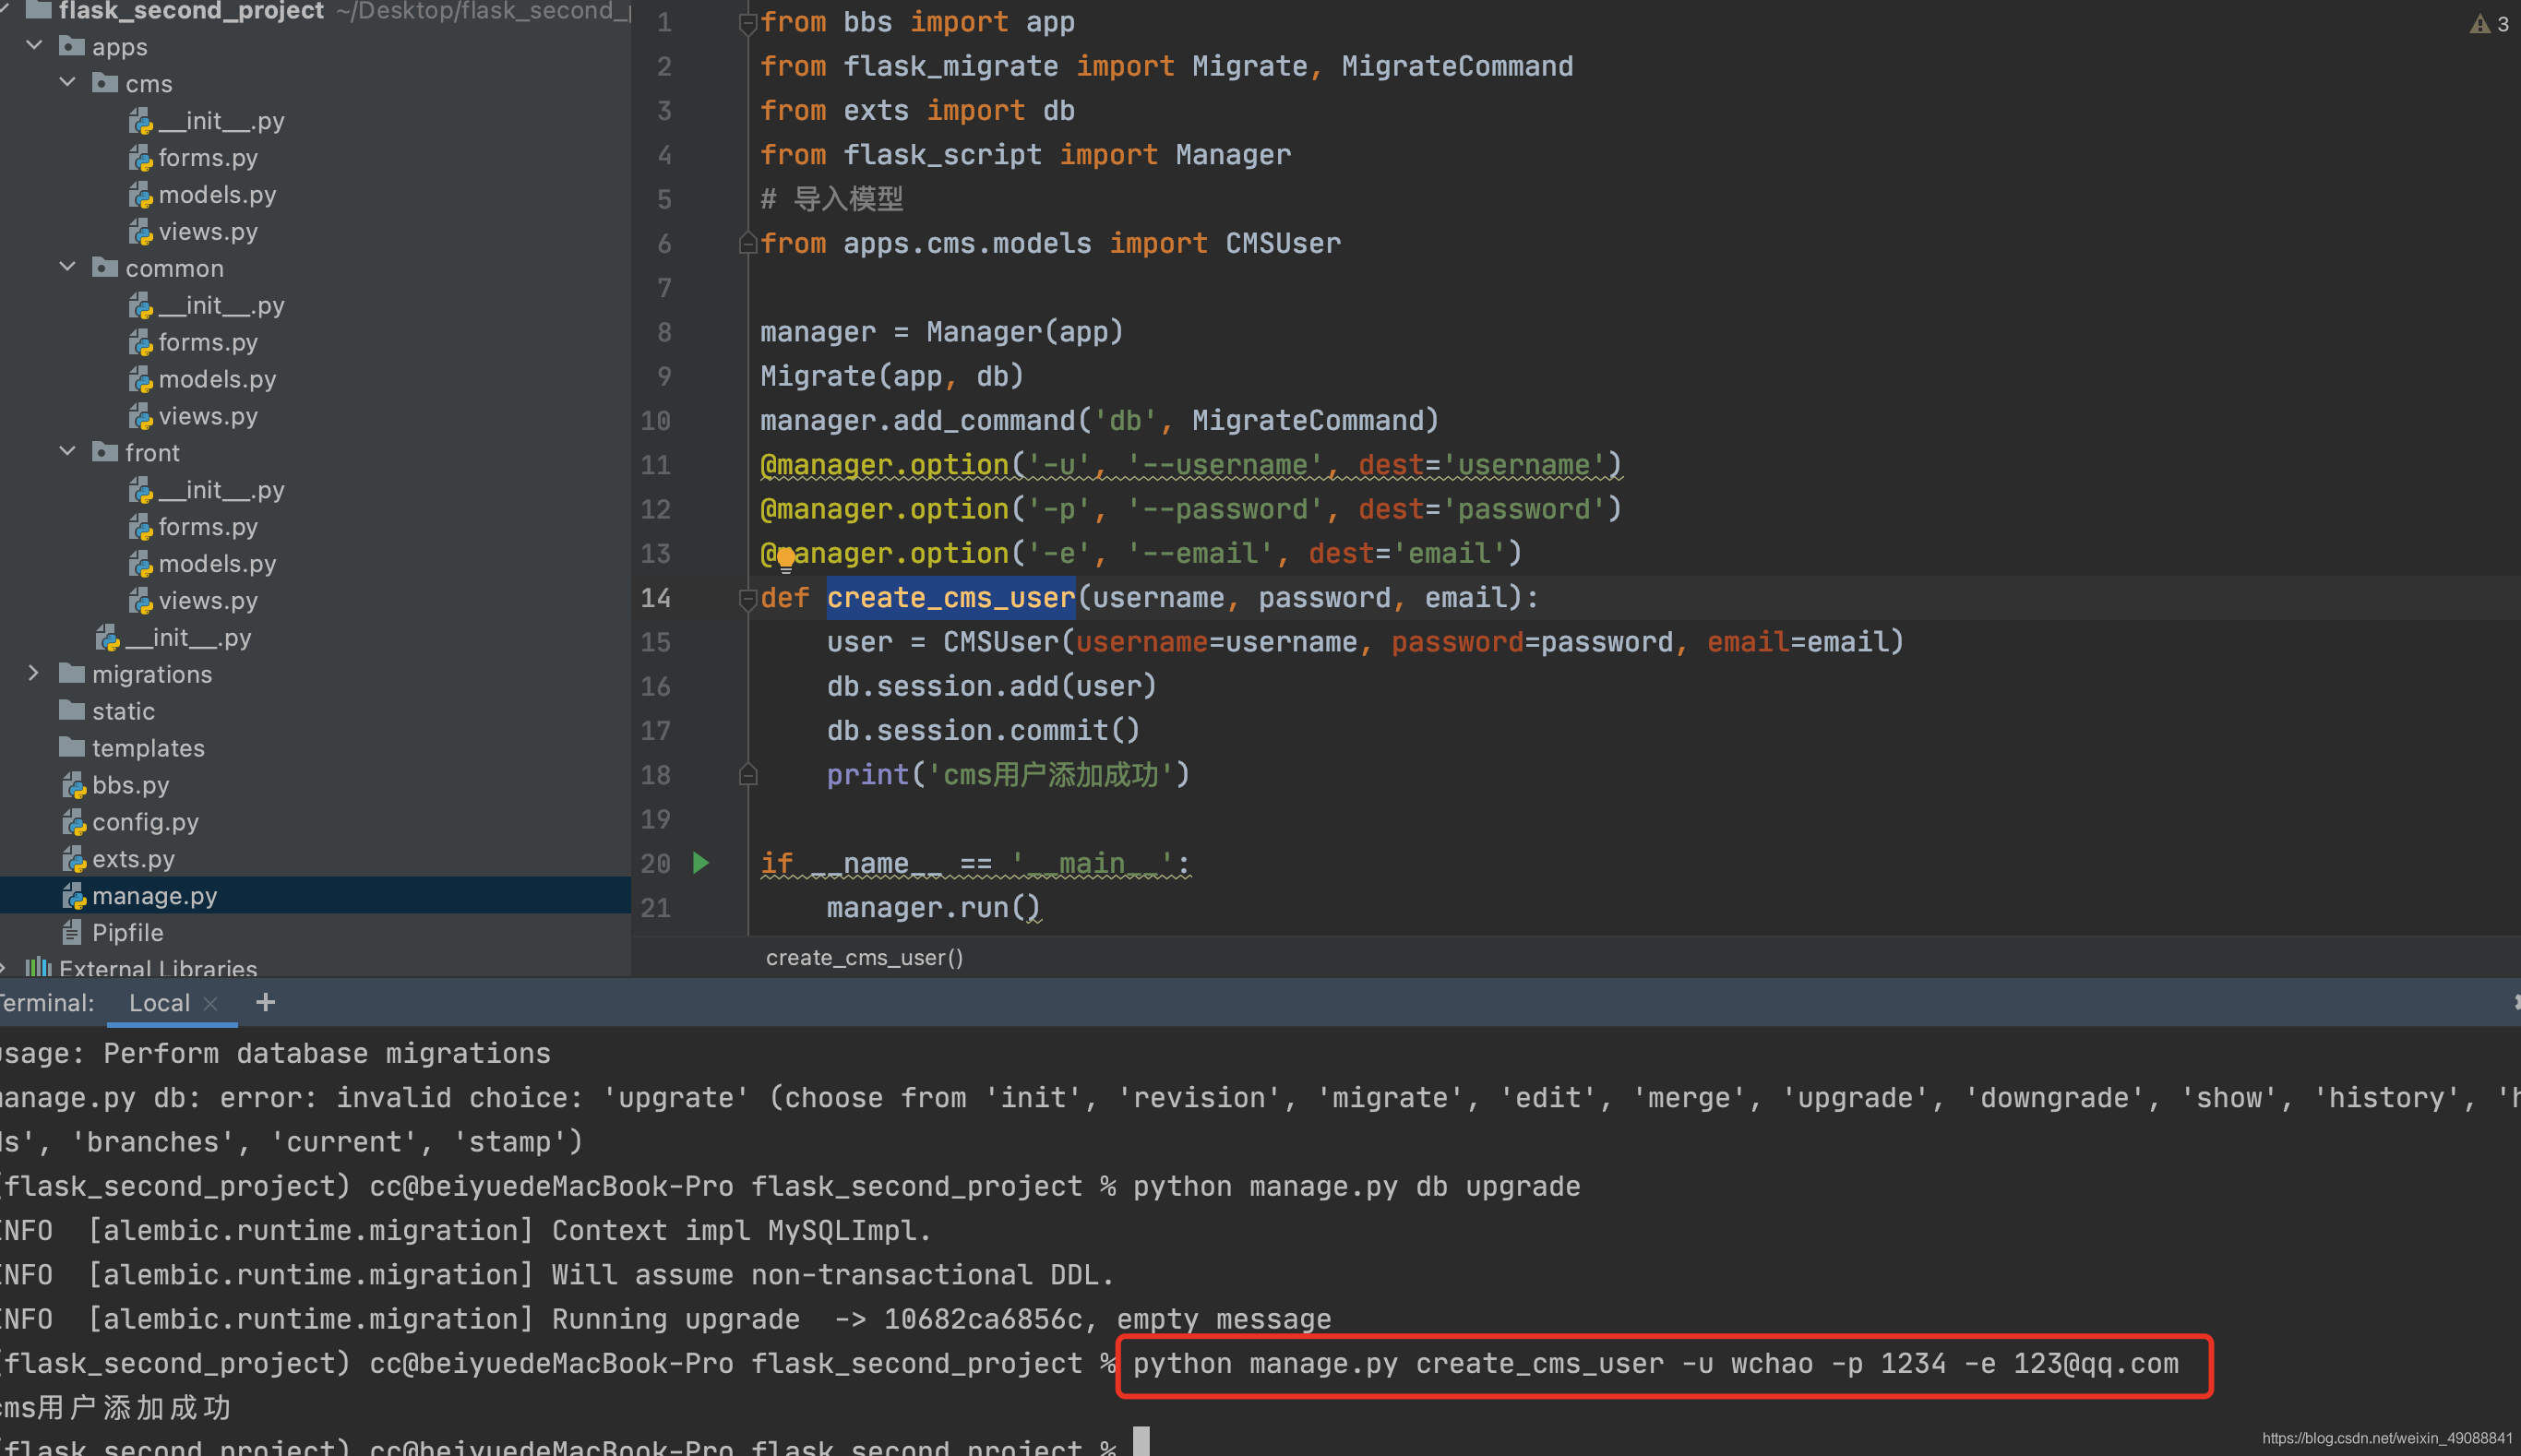Click line number 8 in the gutter

[x=664, y=332]
